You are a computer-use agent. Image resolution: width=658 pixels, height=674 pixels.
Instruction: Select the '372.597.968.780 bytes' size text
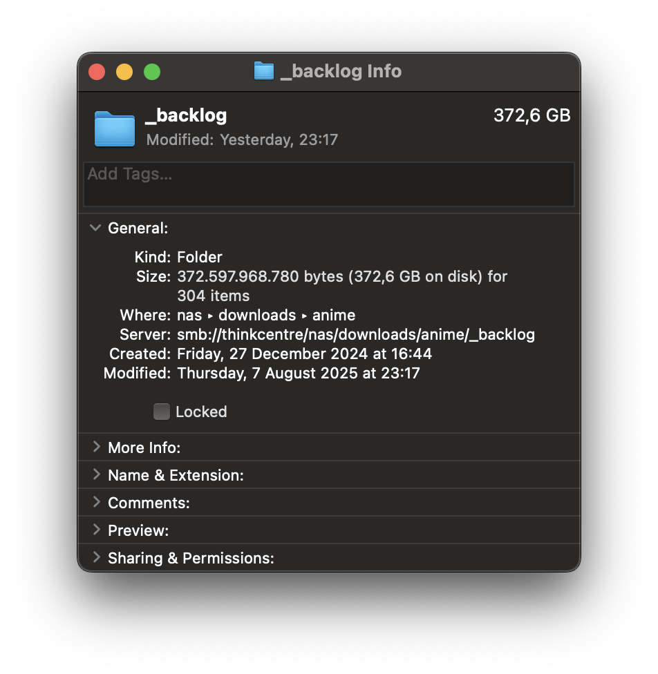tap(261, 276)
